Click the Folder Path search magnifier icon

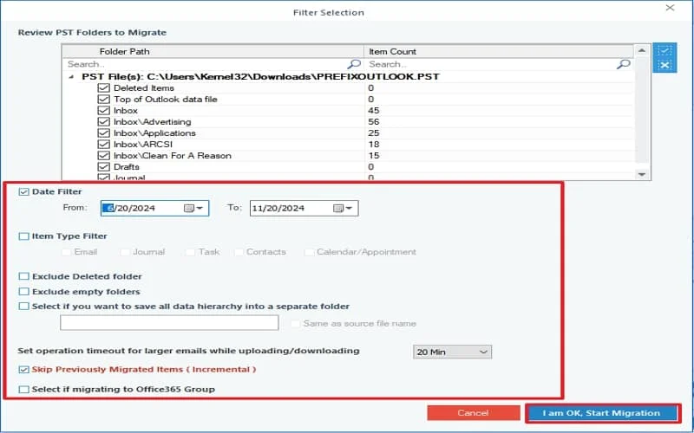[x=354, y=64]
